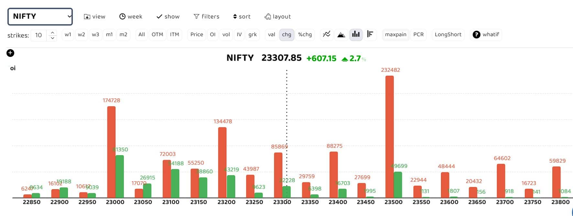Click the 64602 value label
The width and height of the screenshot is (573, 216).
pos(502,158)
